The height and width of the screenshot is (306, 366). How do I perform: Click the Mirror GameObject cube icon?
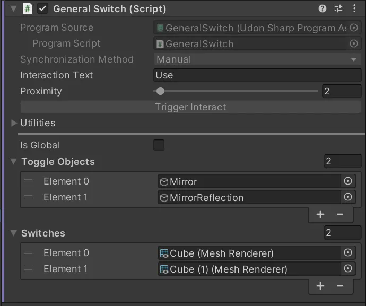click(164, 182)
